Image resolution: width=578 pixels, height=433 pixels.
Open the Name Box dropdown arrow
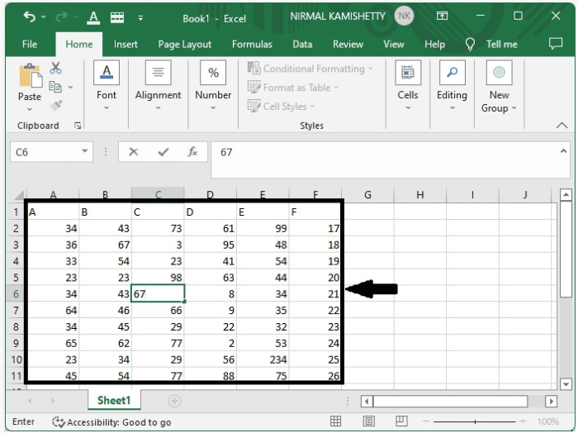pyautogui.click(x=85, y=151)
